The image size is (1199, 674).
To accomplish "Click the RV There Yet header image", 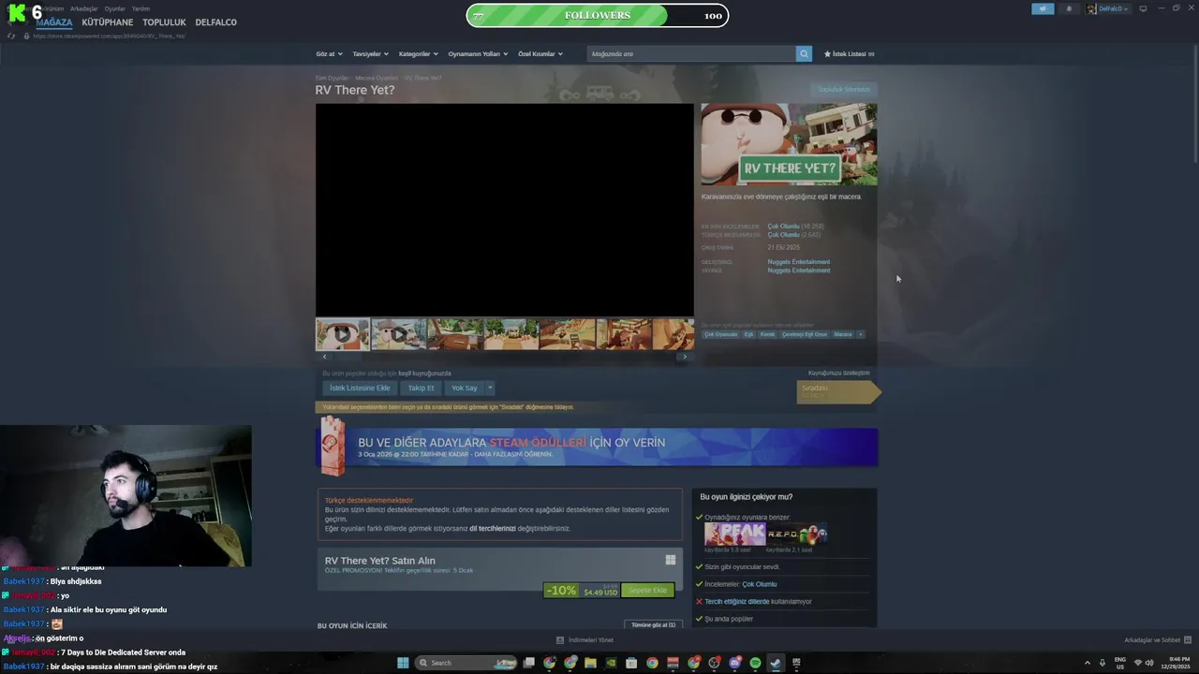I will (789, 144).
